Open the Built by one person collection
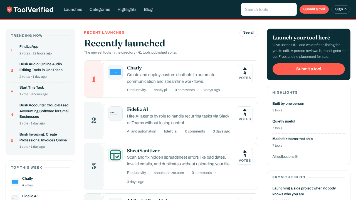Screen dimensions: 356x200 288,104
